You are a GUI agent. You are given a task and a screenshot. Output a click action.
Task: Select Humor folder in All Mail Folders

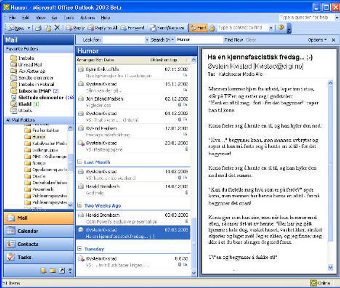35,137
